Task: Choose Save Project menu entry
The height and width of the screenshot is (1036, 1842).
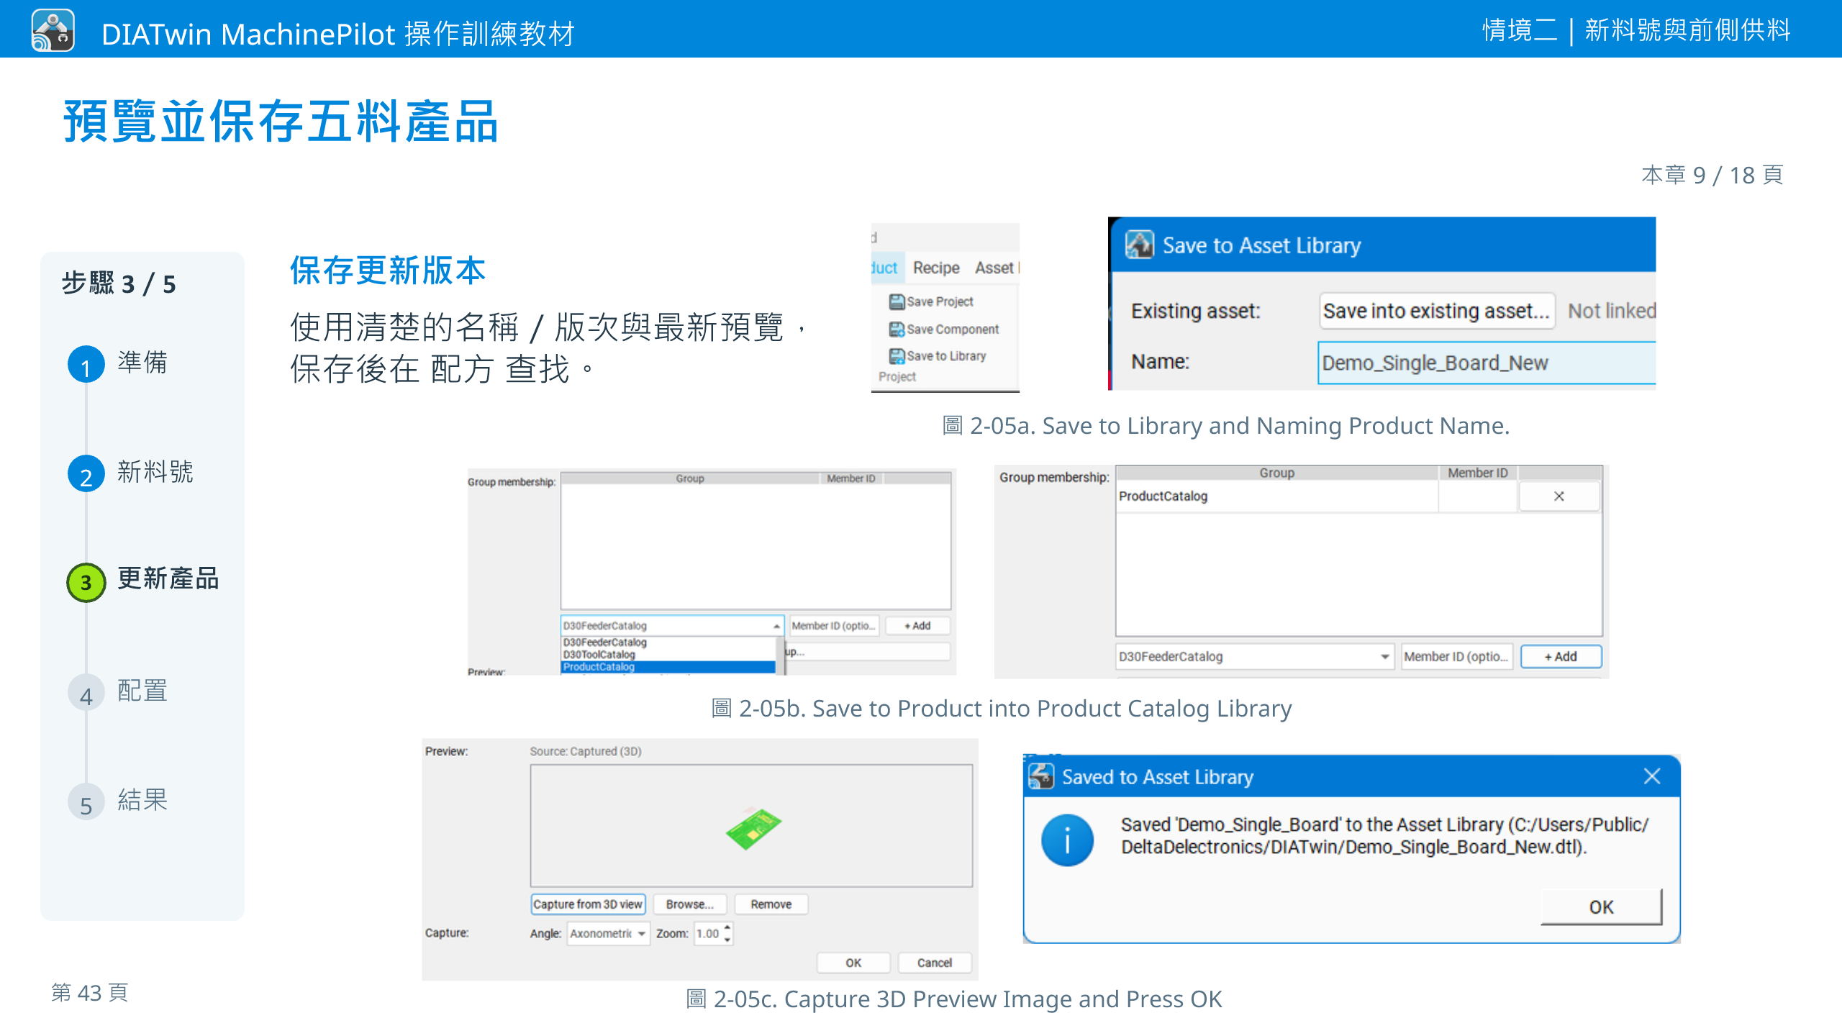Action: coord(931,301)
